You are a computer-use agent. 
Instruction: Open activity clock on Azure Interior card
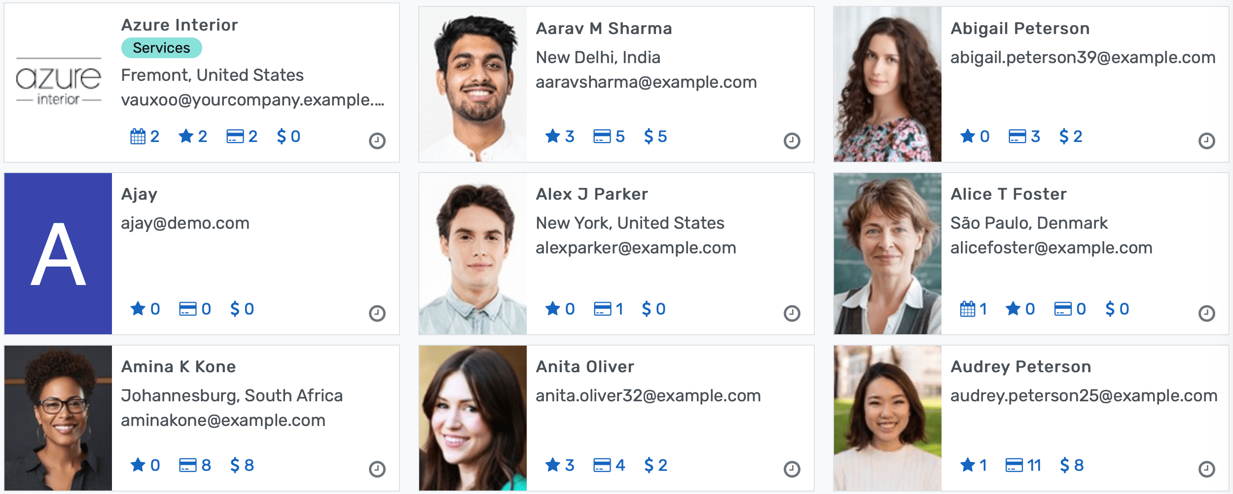[x=377, y=141]
